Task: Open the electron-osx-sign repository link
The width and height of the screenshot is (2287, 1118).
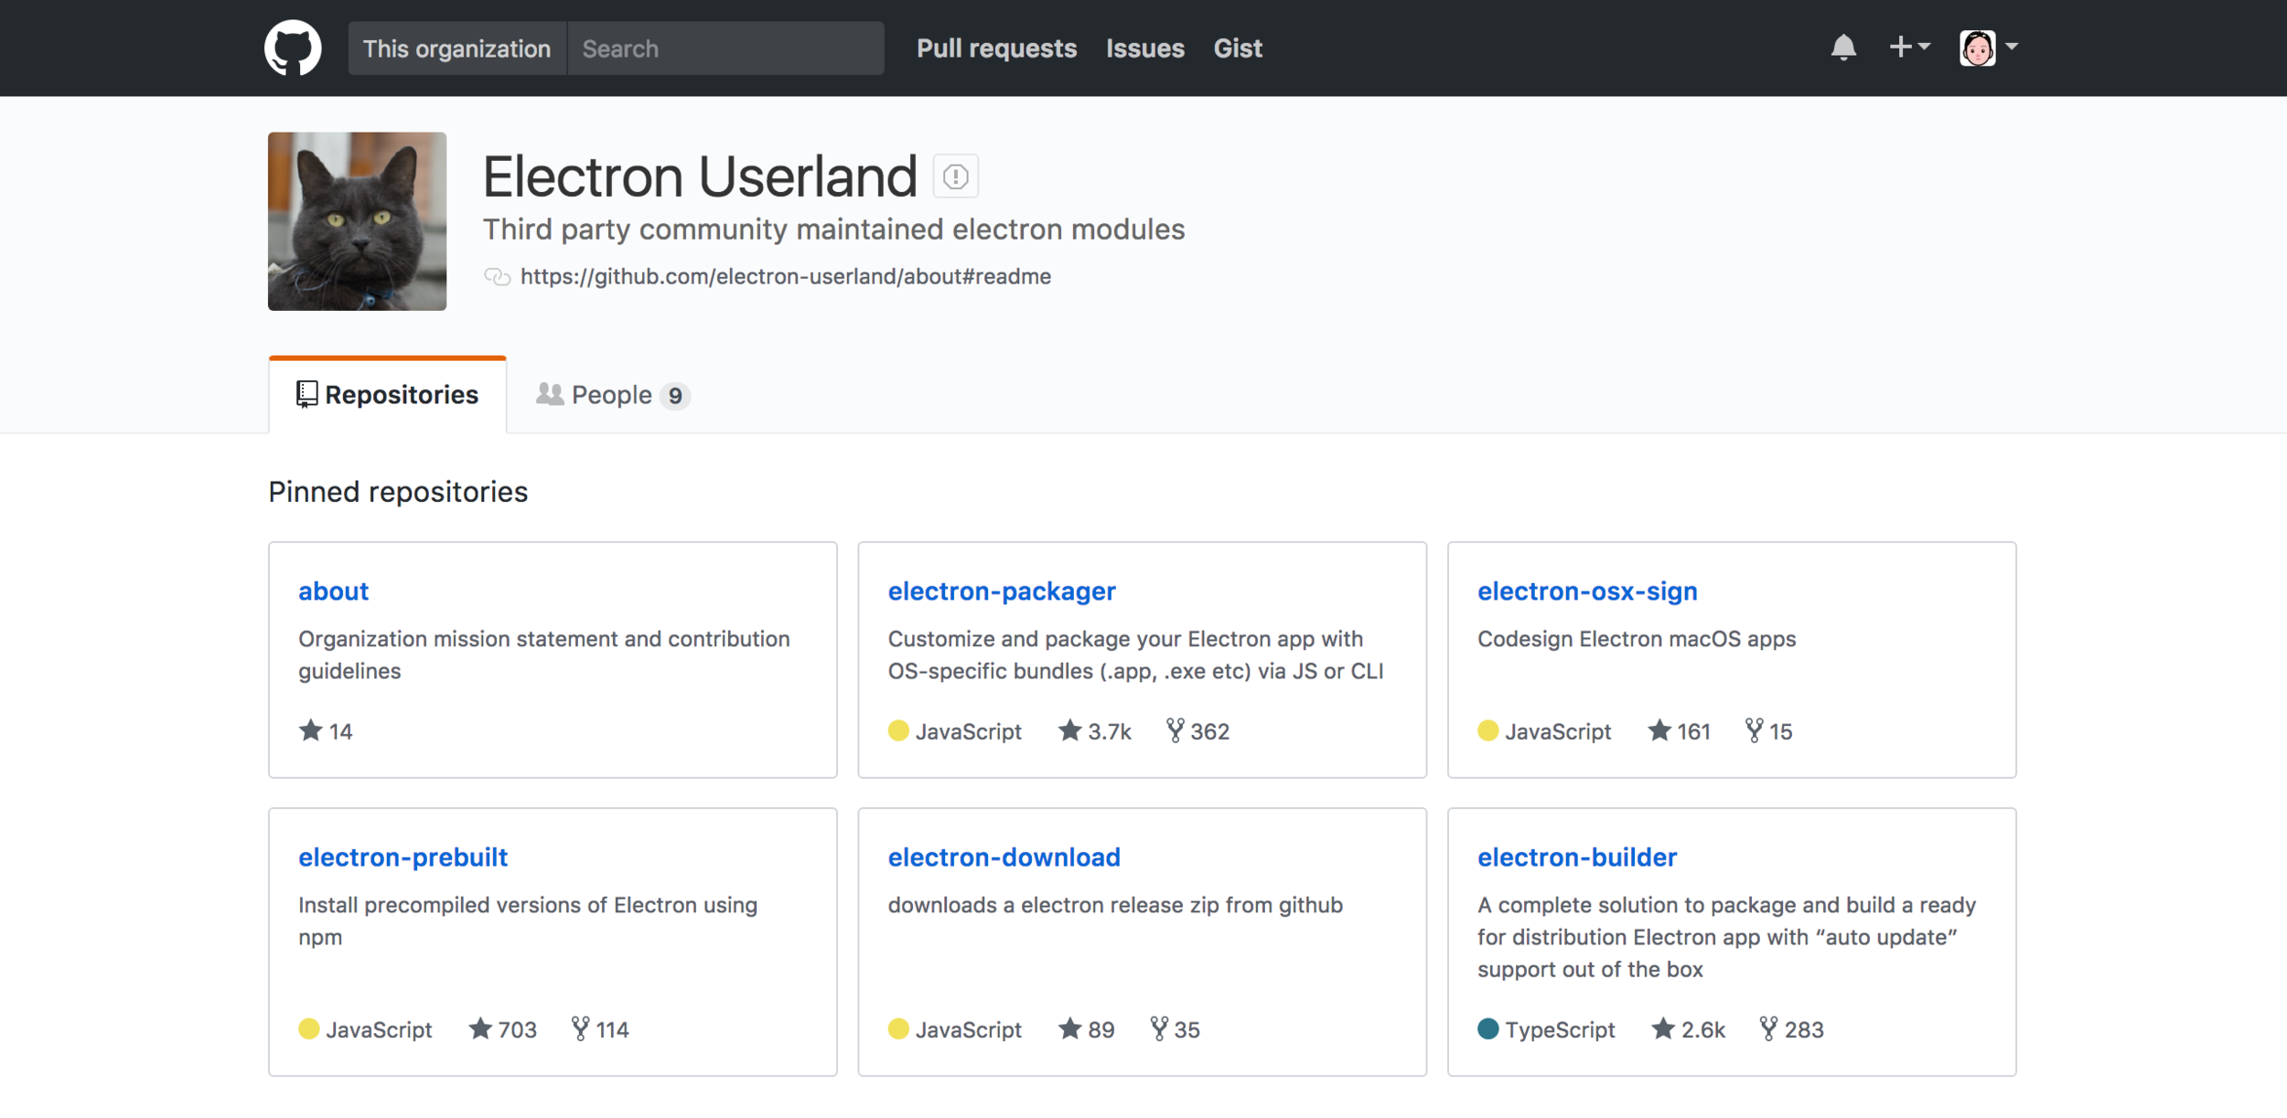Action: coord(1586,591)
